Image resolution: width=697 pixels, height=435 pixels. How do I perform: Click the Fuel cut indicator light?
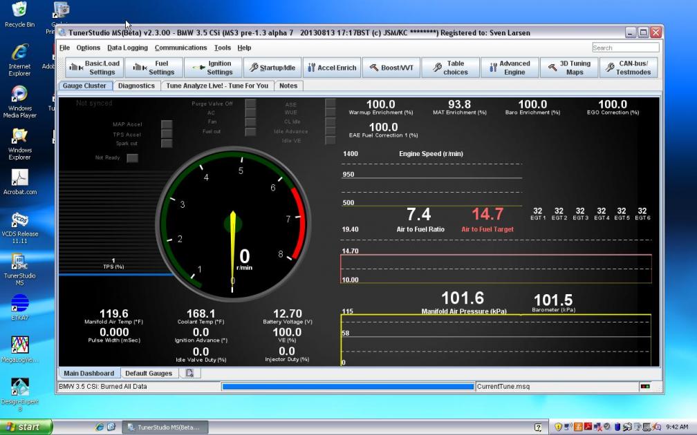[x=251, y=132]
